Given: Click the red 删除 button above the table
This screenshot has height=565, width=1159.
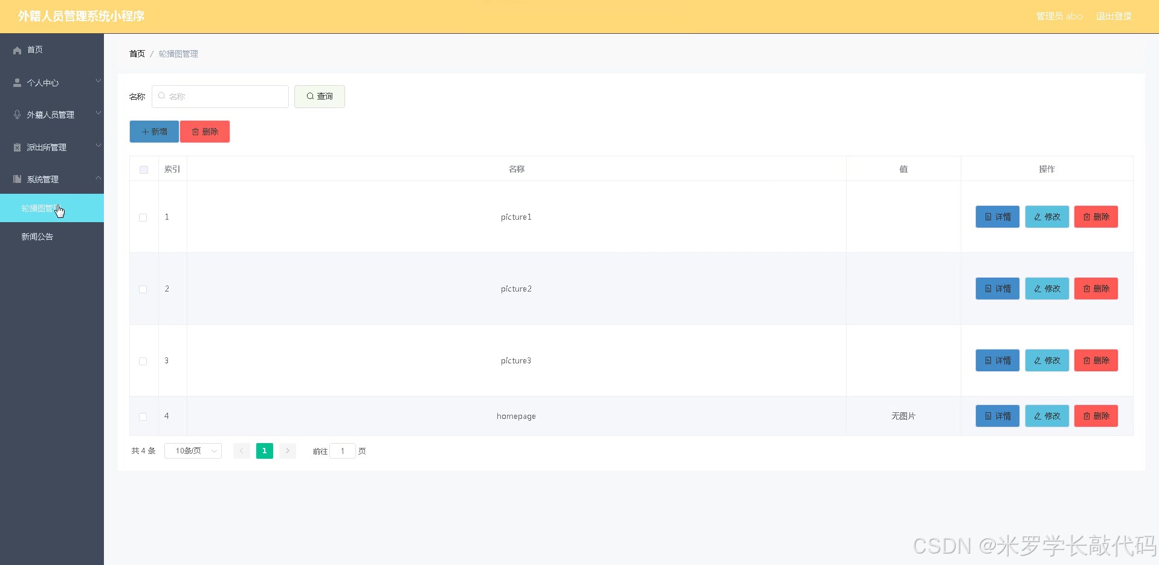Looking at the screenshot, I should (205, 132).
